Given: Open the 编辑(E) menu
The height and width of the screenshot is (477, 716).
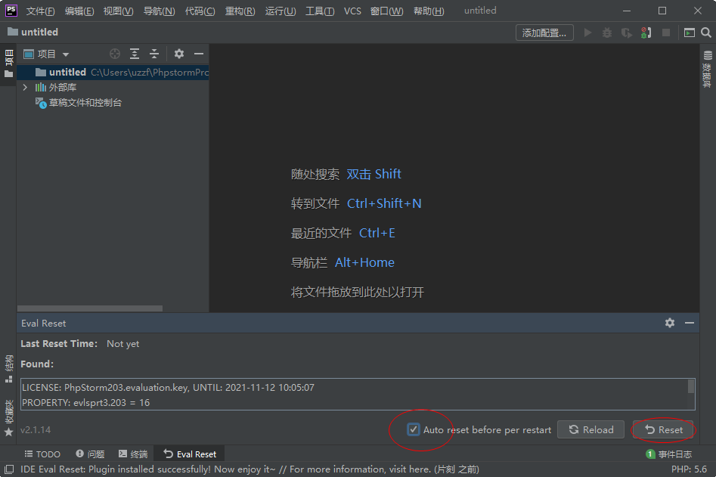Looking at the screenshot, I should 79,11.
